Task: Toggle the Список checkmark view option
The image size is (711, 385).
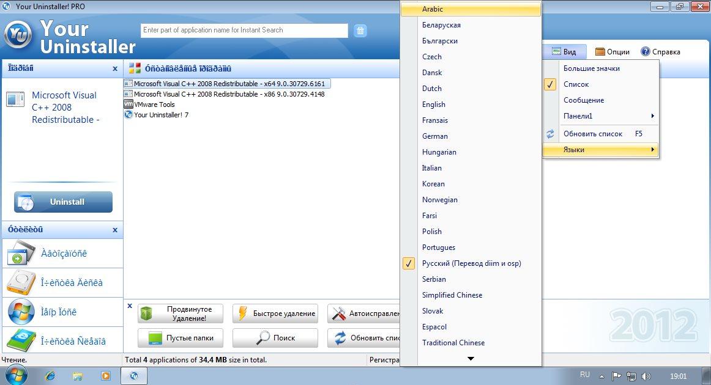Action: point(550,84)
